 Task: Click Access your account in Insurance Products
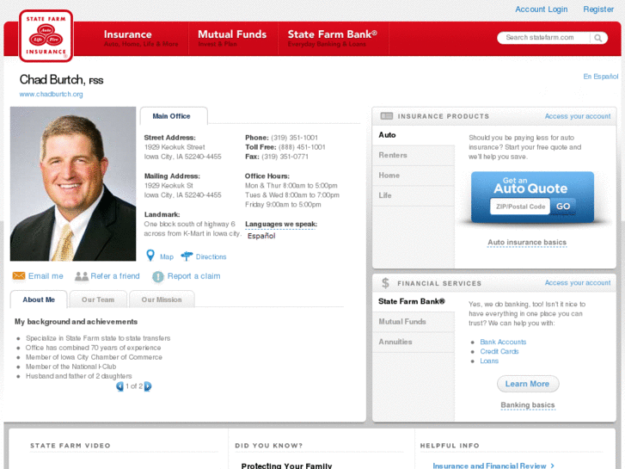click(578, 116)
